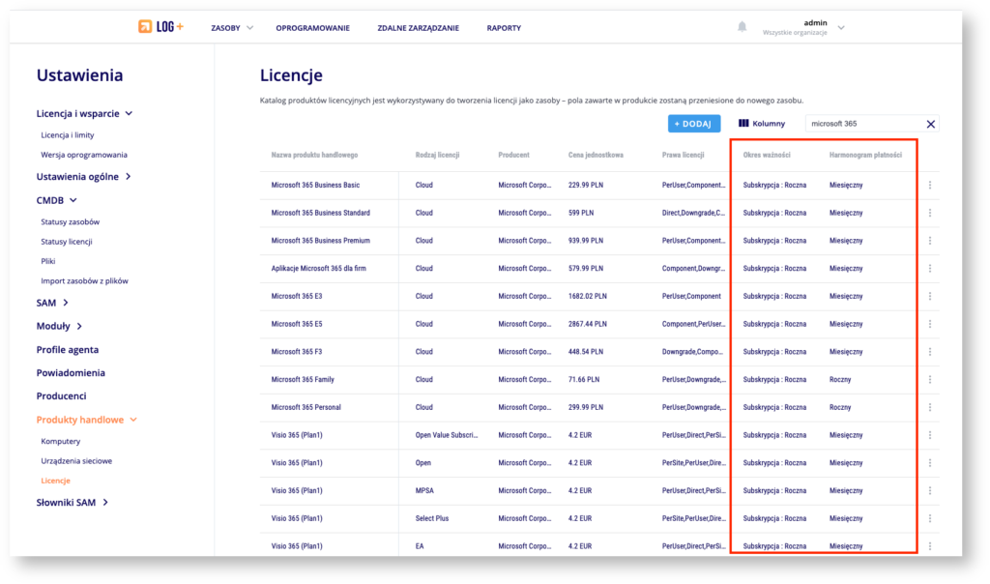The width and height of the screenshot is (990, 584).
Task: Click the 1682.02 PLN price cell
Action: tap(587, 296)
